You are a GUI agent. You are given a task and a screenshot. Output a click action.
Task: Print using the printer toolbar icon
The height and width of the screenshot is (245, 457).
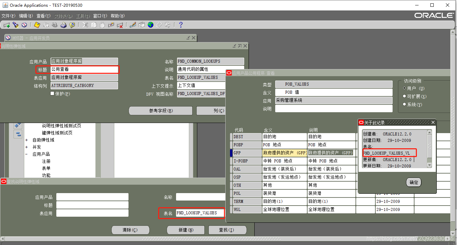coord(63,25)
